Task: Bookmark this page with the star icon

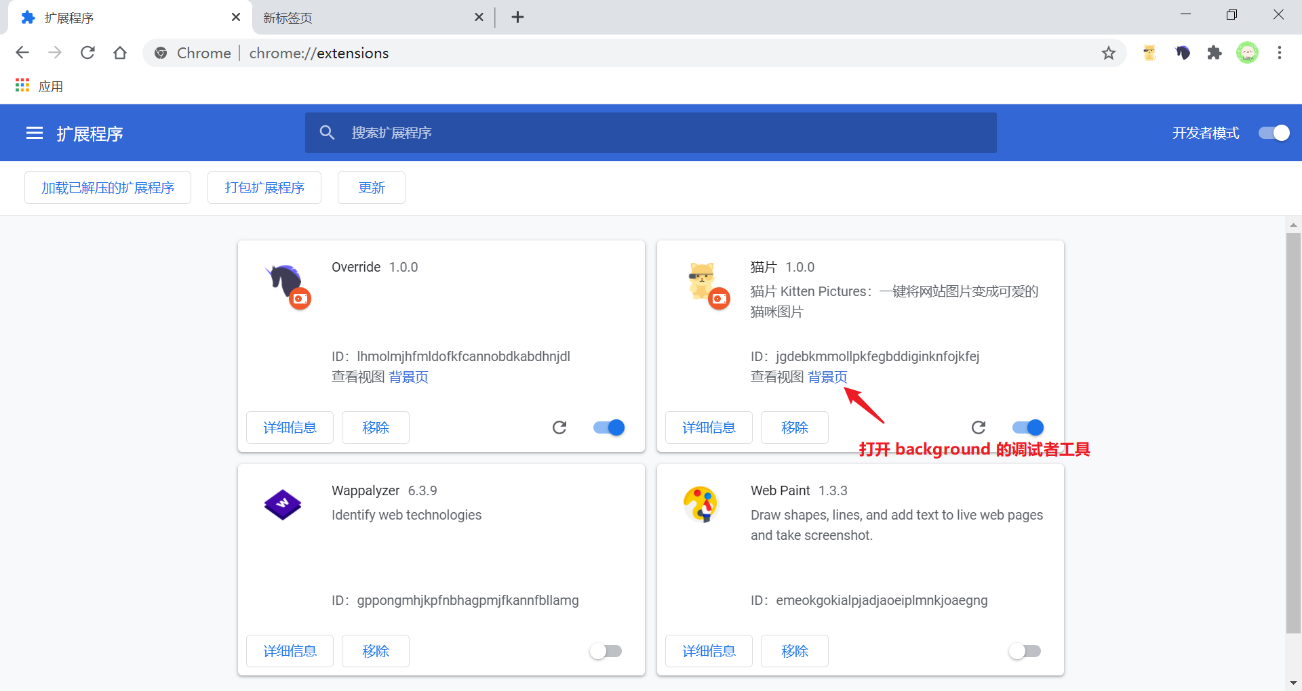Action: point(1109,53)
